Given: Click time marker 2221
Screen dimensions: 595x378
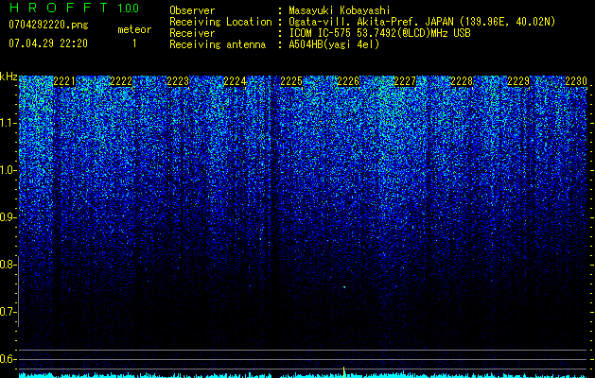Looking at the screenshot, I should (64, 81).
